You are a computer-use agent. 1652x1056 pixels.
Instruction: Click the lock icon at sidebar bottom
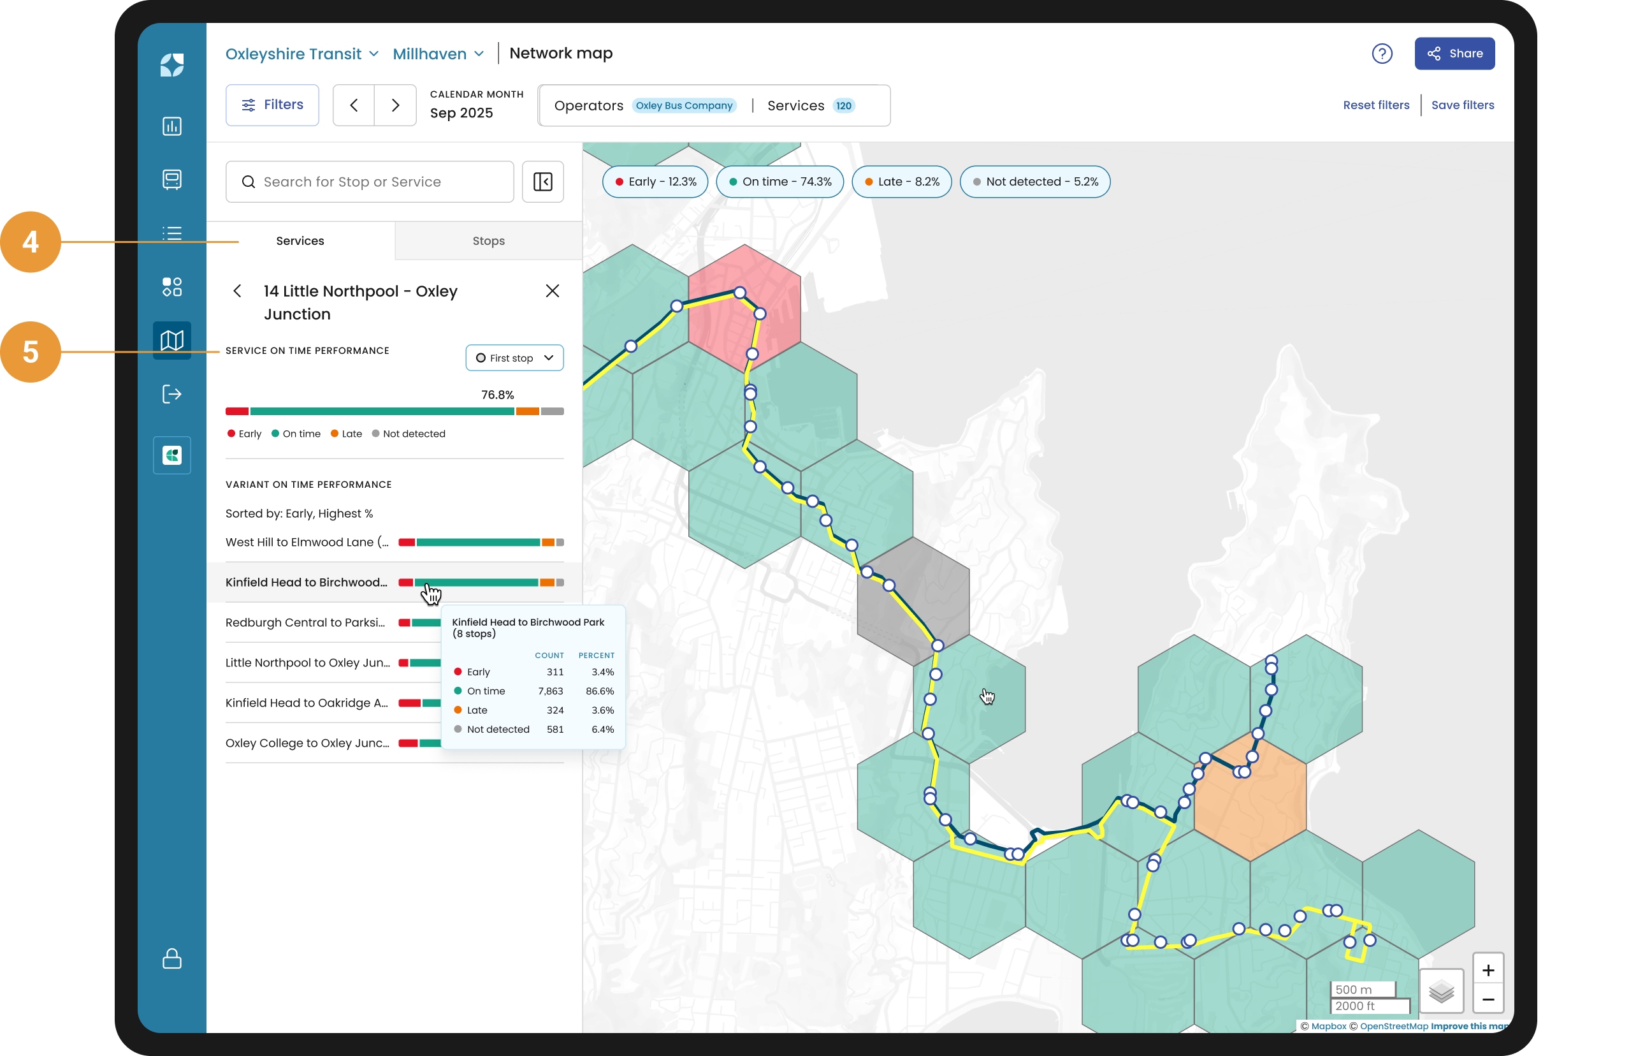(171, 958)
